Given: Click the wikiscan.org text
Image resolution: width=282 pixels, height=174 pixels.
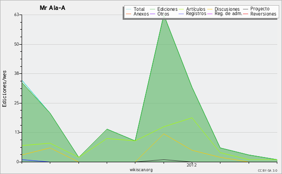Looking at the screenshot, I should tap(141, 170).
